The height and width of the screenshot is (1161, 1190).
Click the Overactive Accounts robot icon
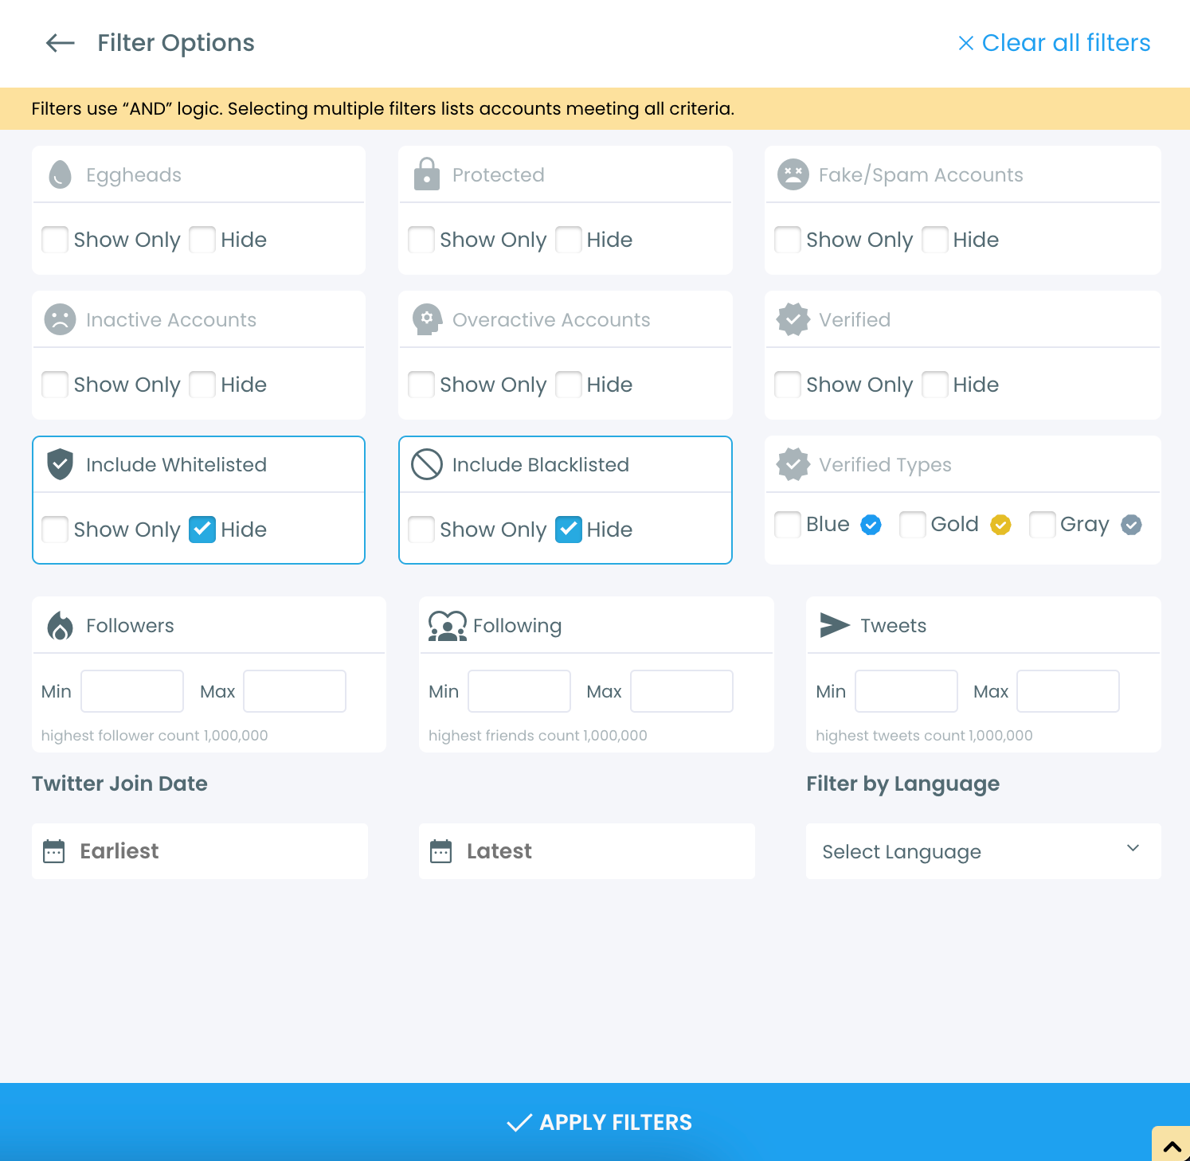tap(427, 319)
